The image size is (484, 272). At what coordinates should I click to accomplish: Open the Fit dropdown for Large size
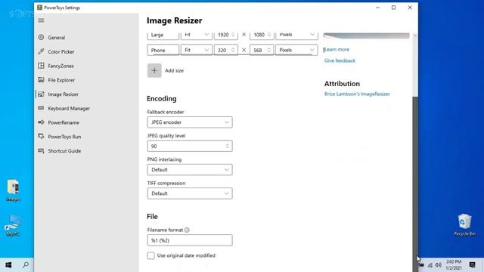[x=197, y=35]
